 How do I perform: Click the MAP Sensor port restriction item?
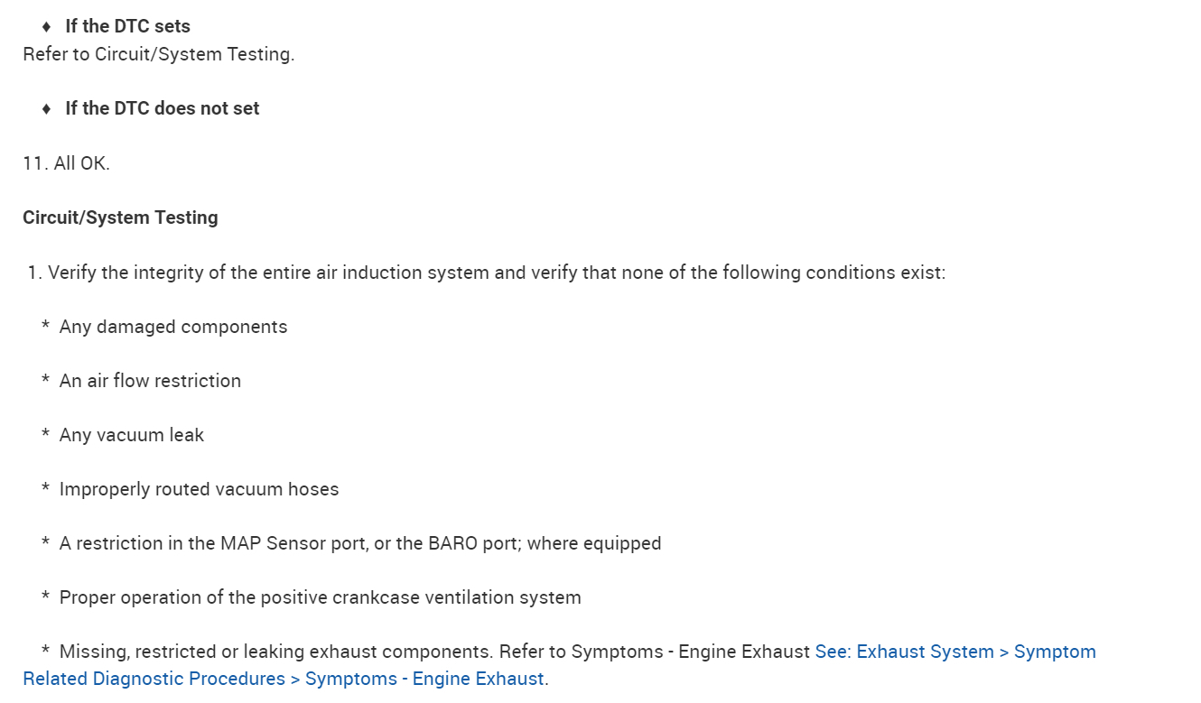pyautogui.click(x=359, y=543)
